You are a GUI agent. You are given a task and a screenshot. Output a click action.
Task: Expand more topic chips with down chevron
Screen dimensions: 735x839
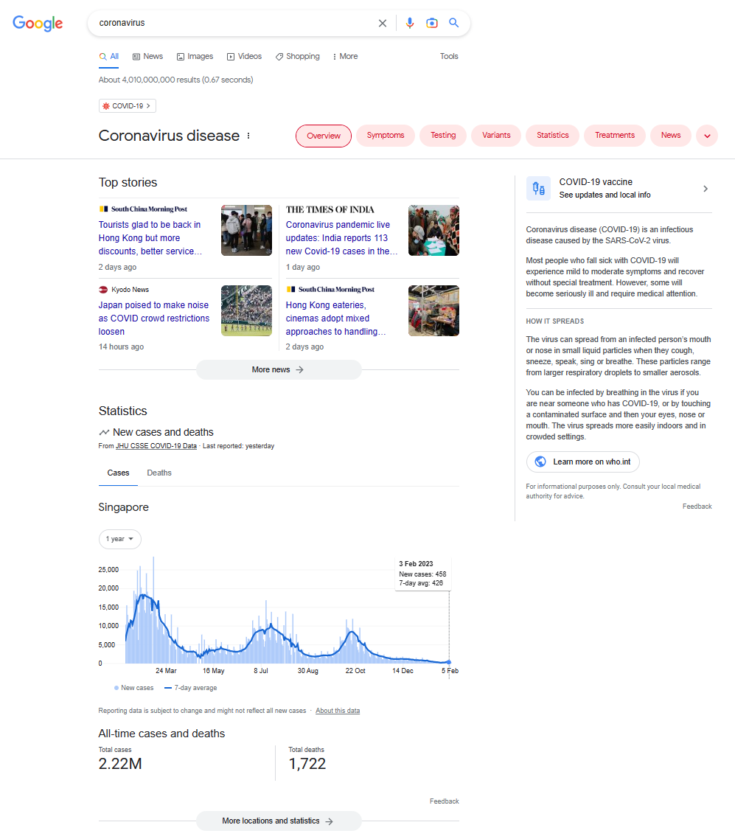(x=707, y=136)
